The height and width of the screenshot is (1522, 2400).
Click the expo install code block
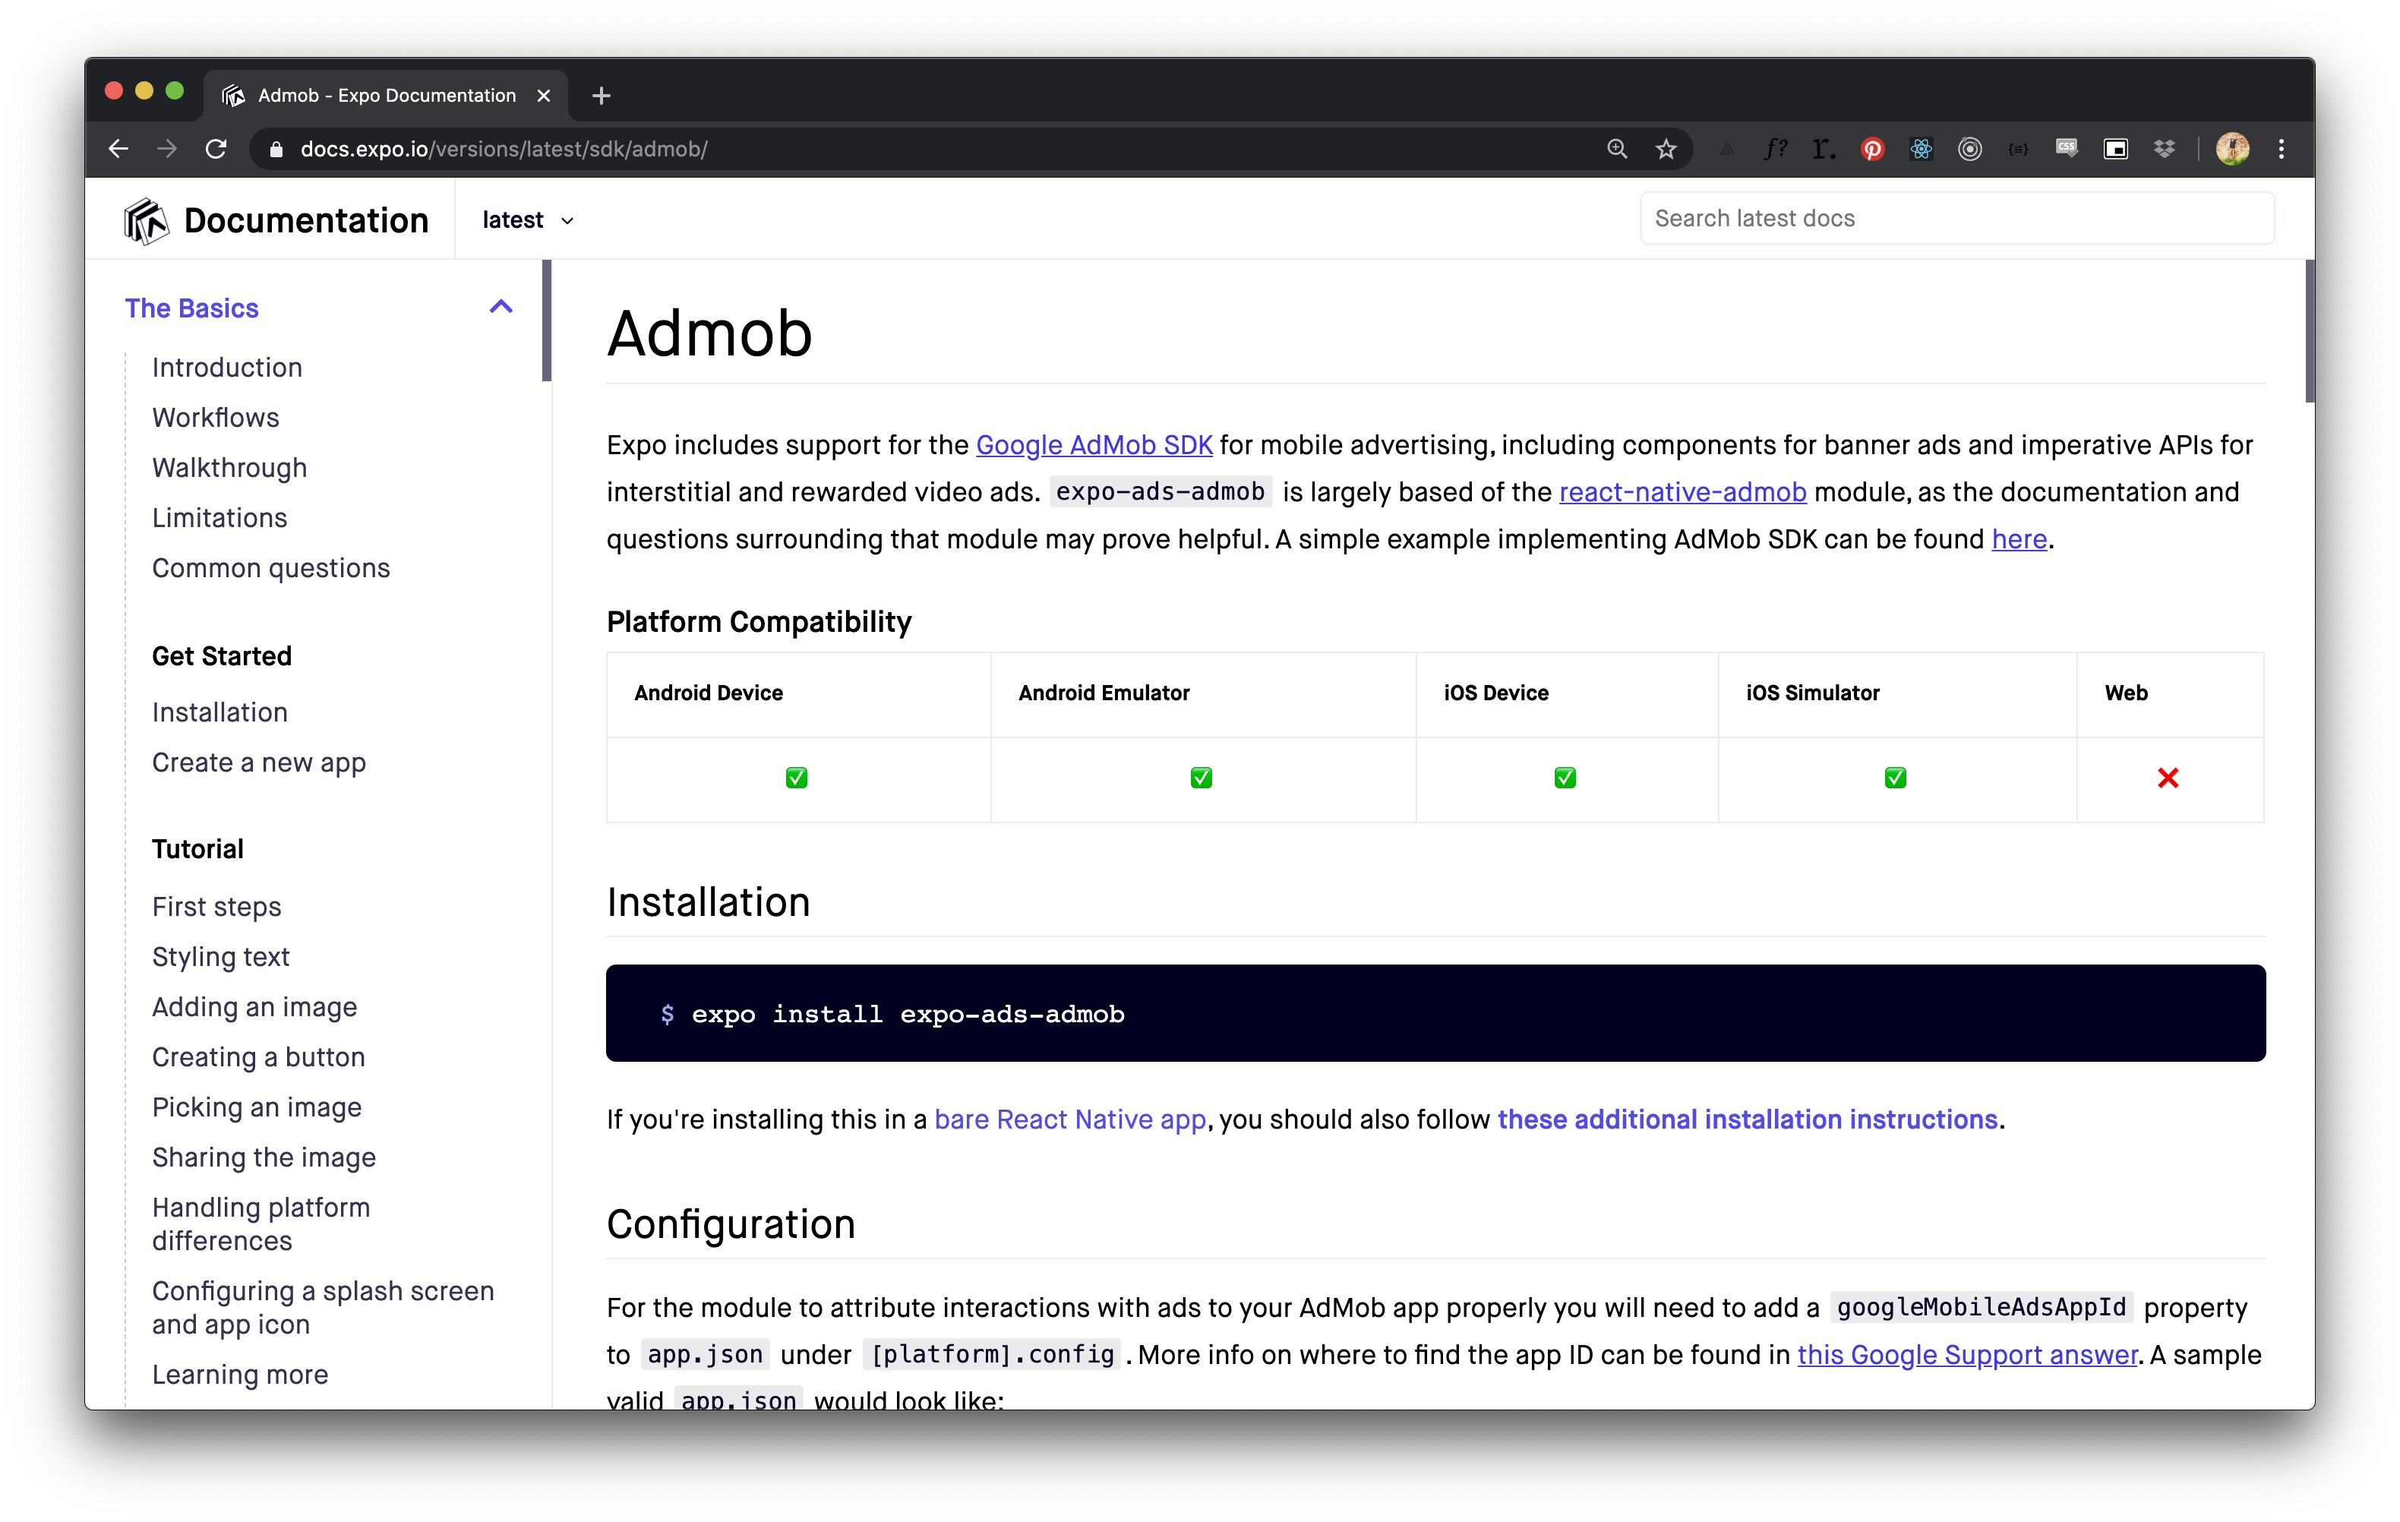tap(1435, 1012)
